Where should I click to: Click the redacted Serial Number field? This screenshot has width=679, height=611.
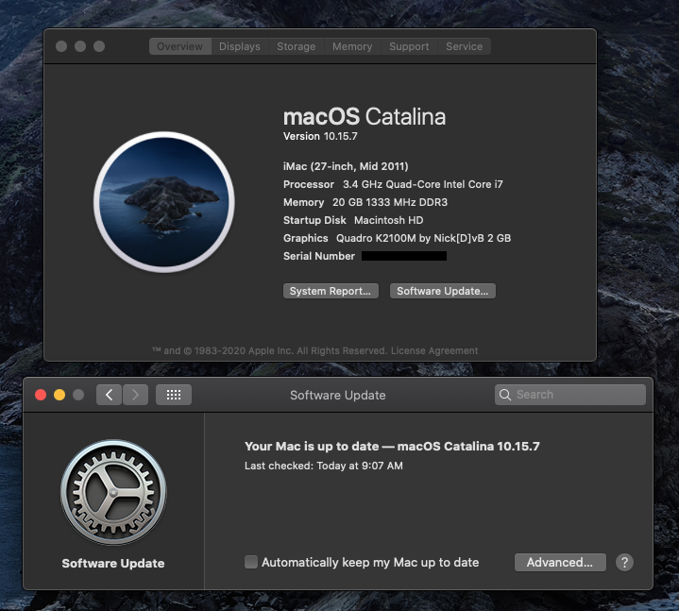[x=404, y=256]
